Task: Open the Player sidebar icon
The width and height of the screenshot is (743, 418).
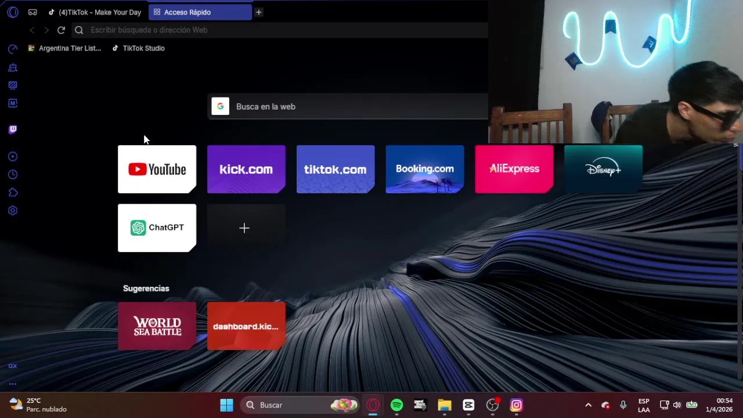Action: pos(13,157)
